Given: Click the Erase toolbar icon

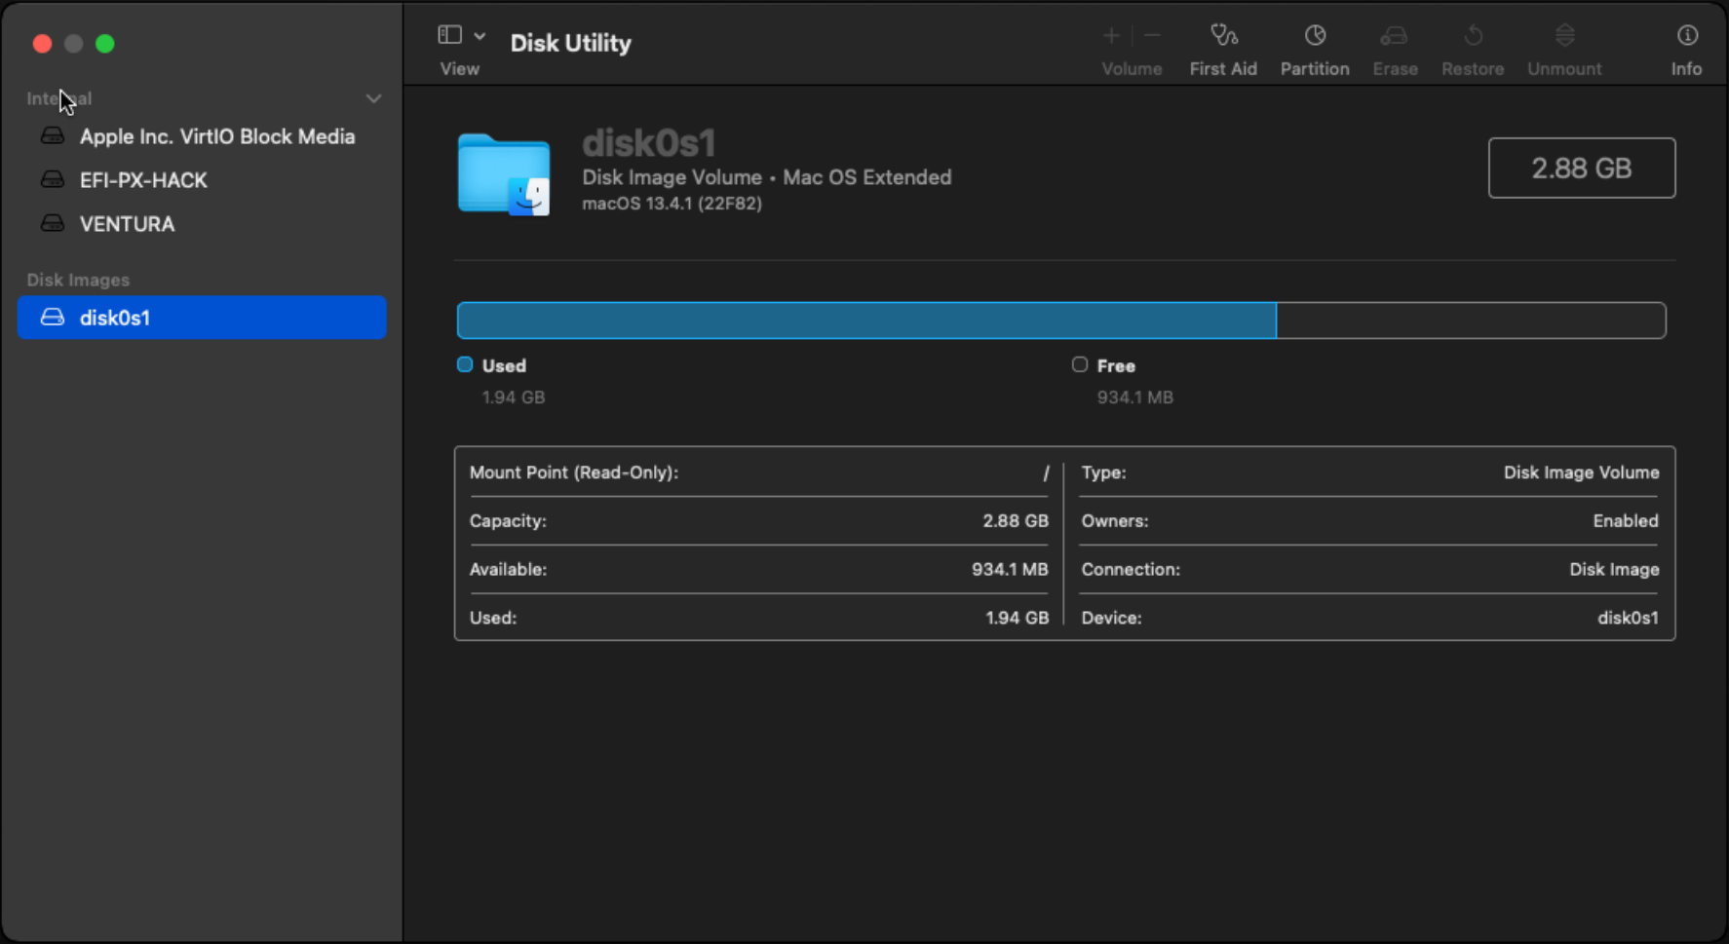Looking at the screenshot, I should tap(1395, 36).
